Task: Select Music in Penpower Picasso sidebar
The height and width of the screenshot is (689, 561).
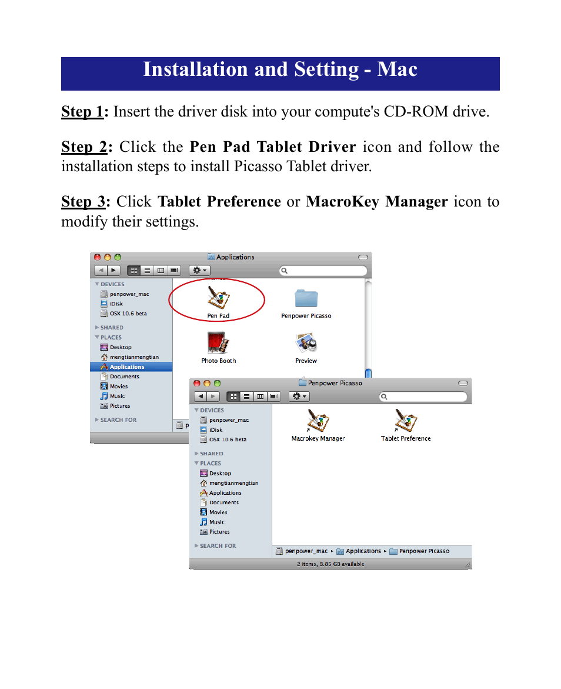Action: coord(231,522)
